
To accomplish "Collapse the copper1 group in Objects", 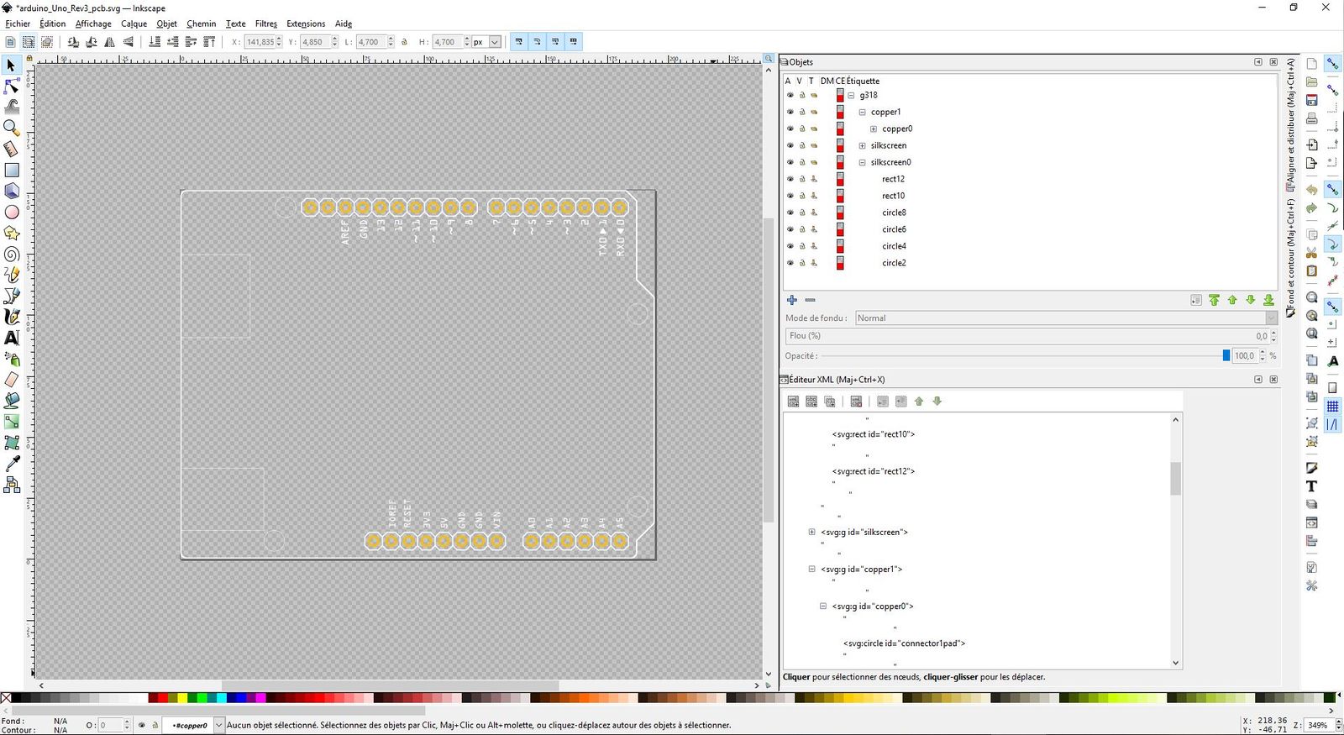I will coord(862,112).
